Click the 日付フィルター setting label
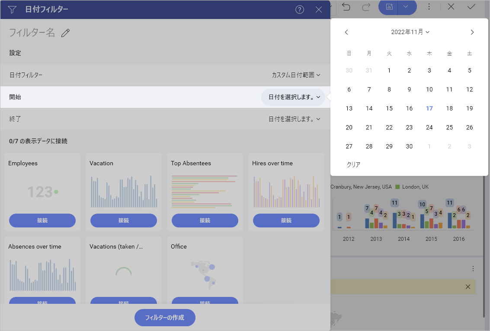Image resolution: width=490 pixels, height=331 pixels. tap(26, 75)
